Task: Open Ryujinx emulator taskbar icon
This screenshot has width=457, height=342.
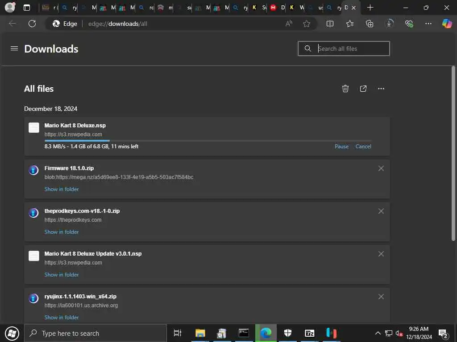Action: pos(332,333)
